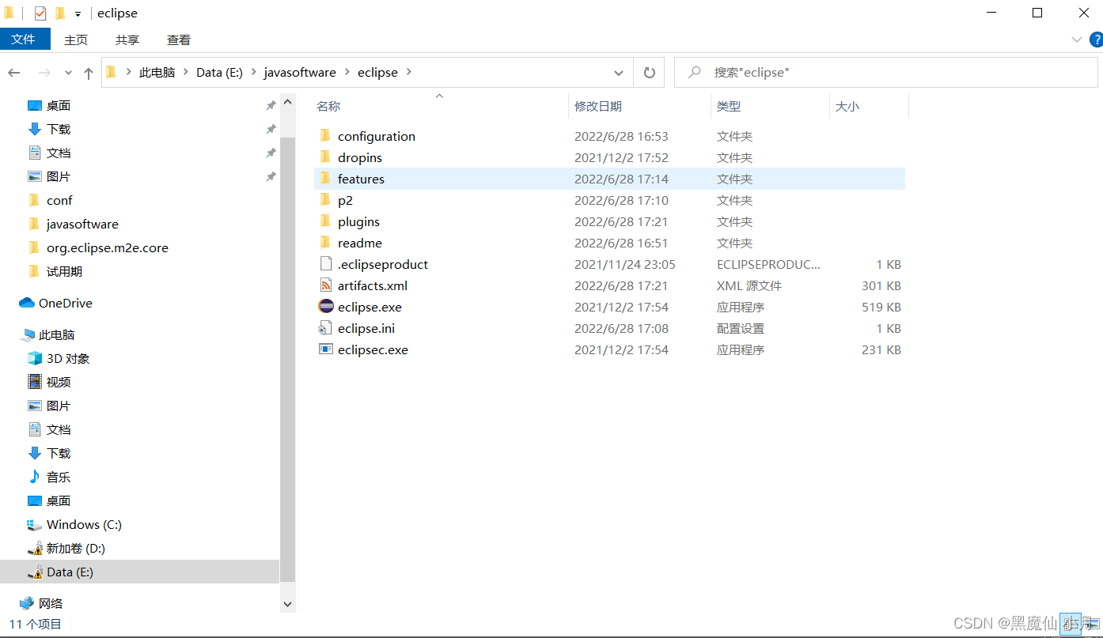Expand the chevron after eclipse in breadcrumb
Viewport: 1103px width, 638px height.
(409, 73)
